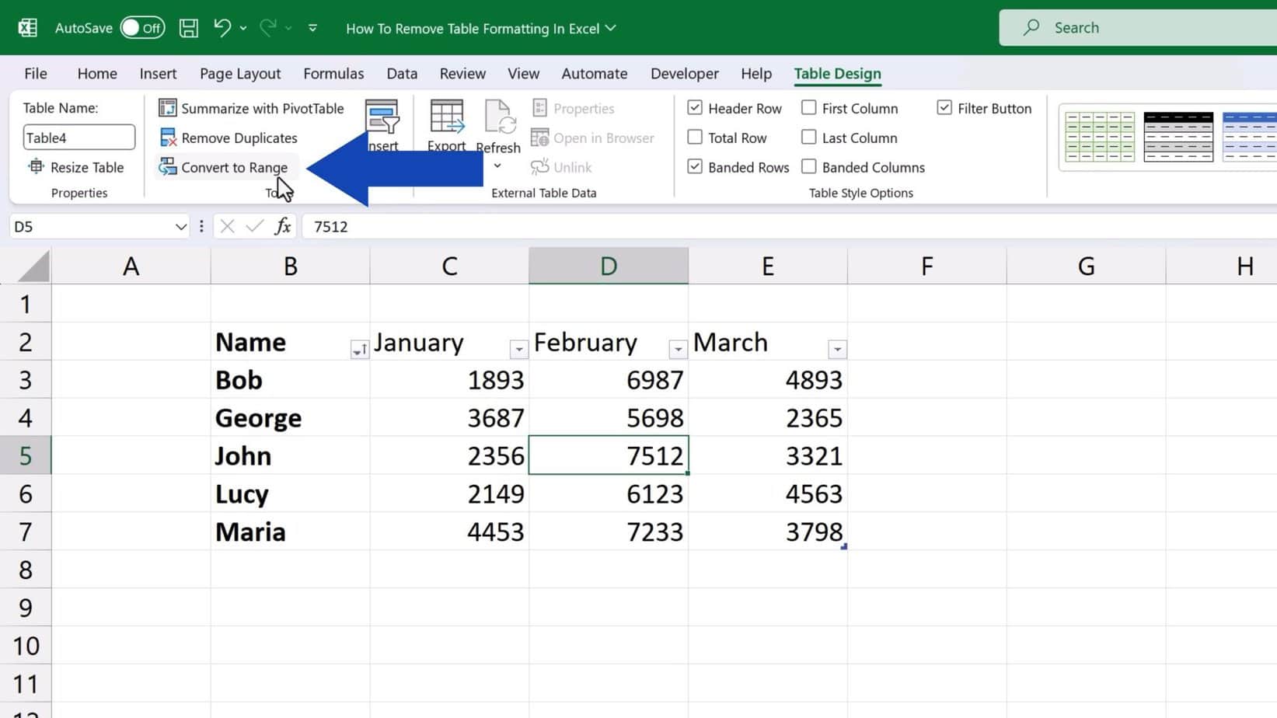Click the Save icon
Viewport: 1277px width, 718px height.
188,27
